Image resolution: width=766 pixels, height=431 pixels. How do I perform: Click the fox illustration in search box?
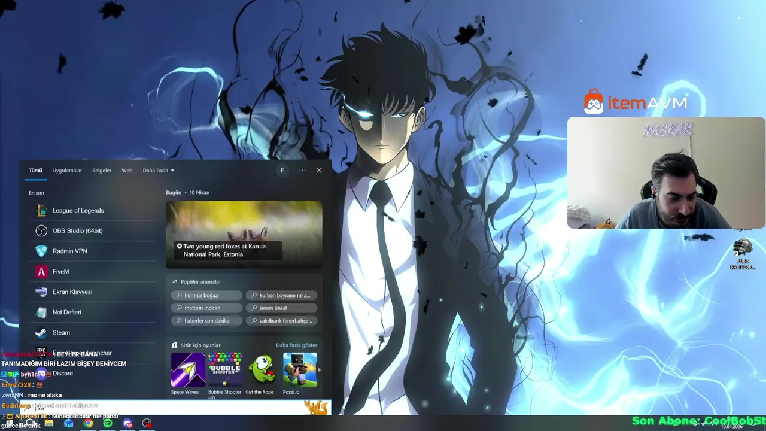pos(316,408)
